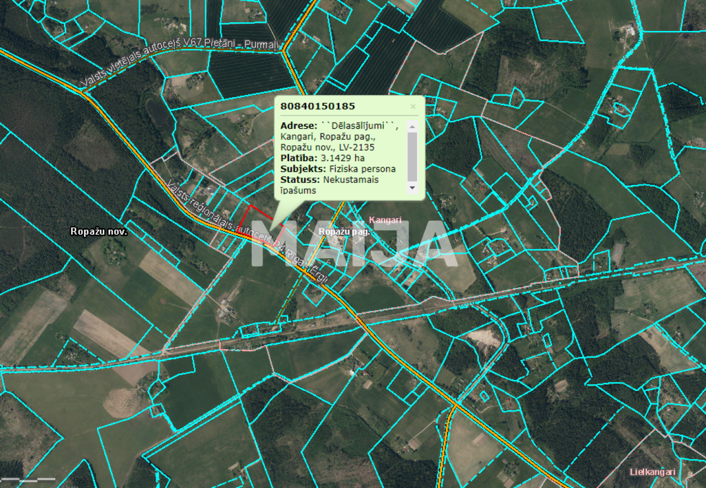Click the Kangari place label
Image resolution: width=706 pixels, height=488 pixels.
coord(386,219)
